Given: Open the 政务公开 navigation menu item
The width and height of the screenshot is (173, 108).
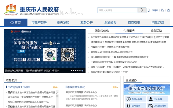Looking at the screenshot, I should [x=86, y=22].
